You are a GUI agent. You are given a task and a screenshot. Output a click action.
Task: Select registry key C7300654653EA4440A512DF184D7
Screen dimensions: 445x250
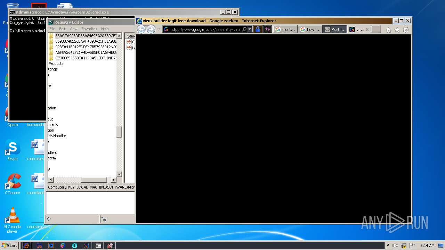pos(86,58)
